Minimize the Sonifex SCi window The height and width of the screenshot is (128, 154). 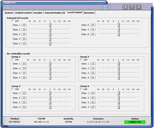click(x=132, y=7)
